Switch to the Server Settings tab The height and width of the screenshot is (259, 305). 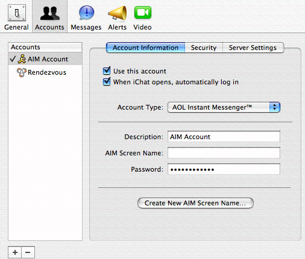253,48
